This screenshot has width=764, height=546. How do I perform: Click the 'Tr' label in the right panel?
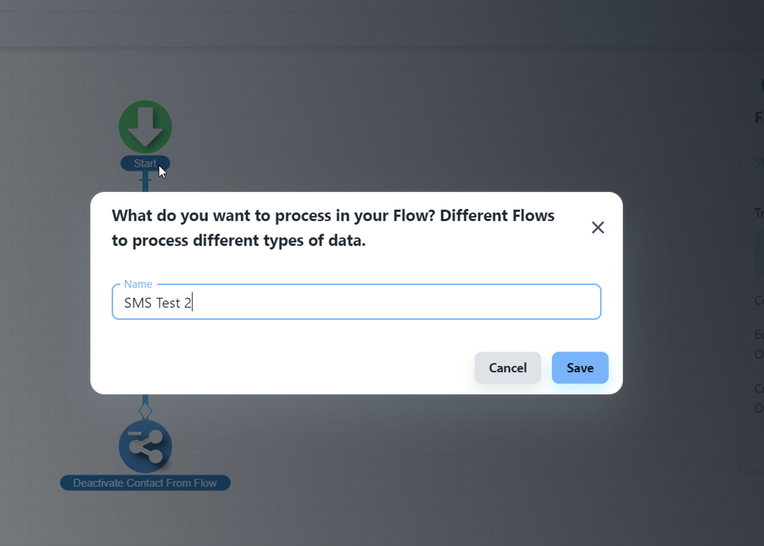(759, 213)
